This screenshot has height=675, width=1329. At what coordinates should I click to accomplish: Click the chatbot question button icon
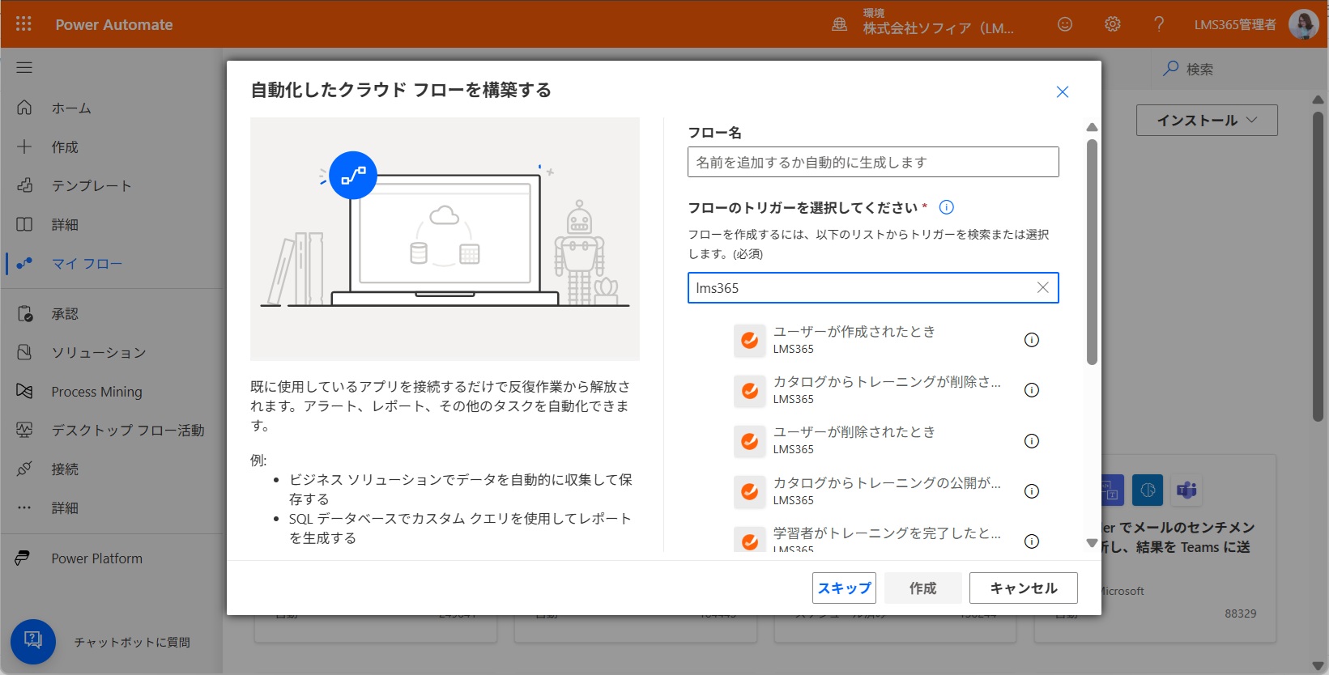(33, 641)
